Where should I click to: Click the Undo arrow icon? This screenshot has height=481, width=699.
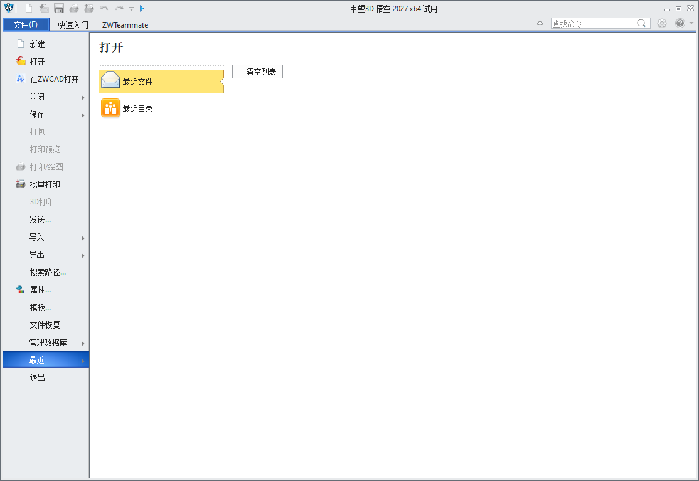tap(104, 8)
